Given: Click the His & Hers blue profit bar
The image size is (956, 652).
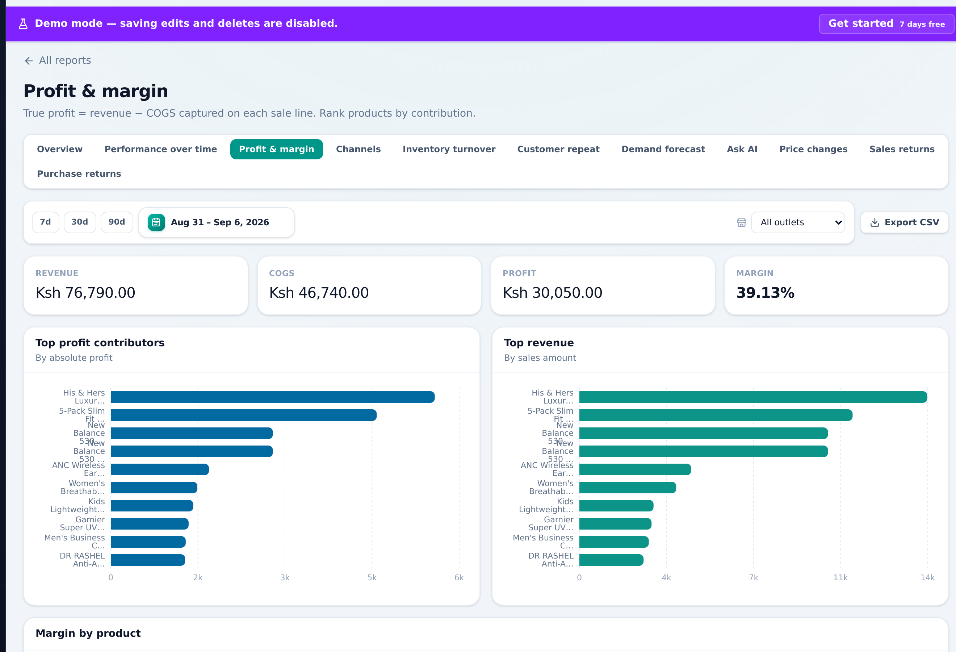Looking at the screenshot, I should (x=273, y=397).
